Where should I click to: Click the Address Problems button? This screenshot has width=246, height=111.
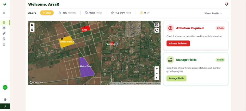click(178, 44)
